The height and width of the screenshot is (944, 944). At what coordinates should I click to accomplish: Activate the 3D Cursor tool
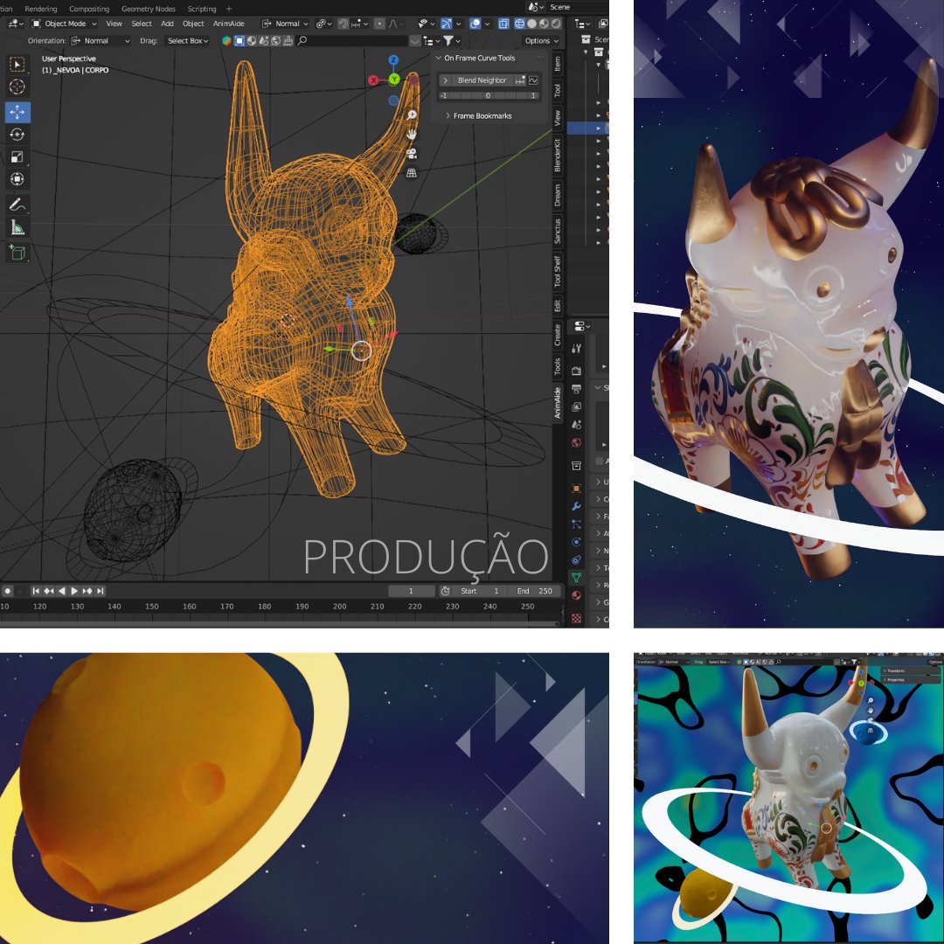(x=17, y=87)
